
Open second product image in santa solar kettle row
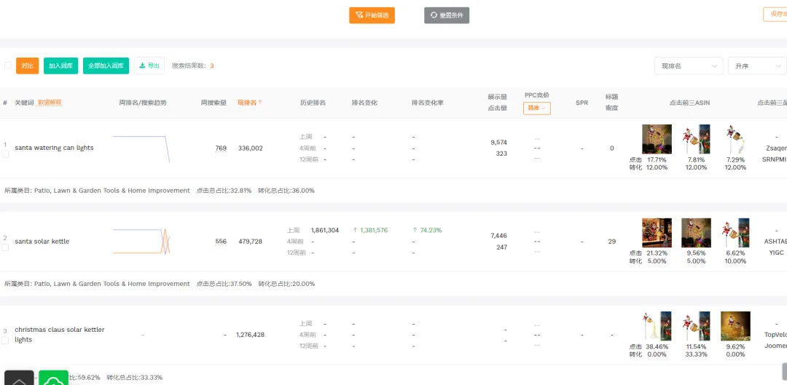pyautogui.click(x=696, y=233)
